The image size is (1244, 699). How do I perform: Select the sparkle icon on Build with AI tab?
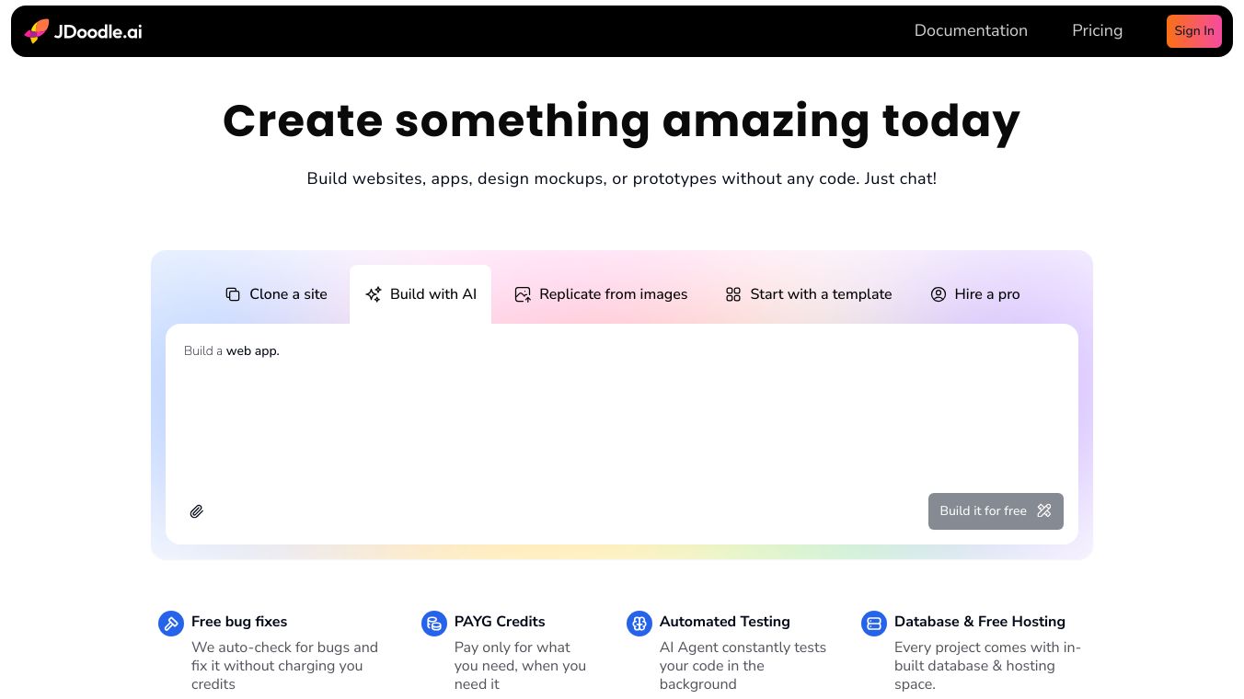374,293
